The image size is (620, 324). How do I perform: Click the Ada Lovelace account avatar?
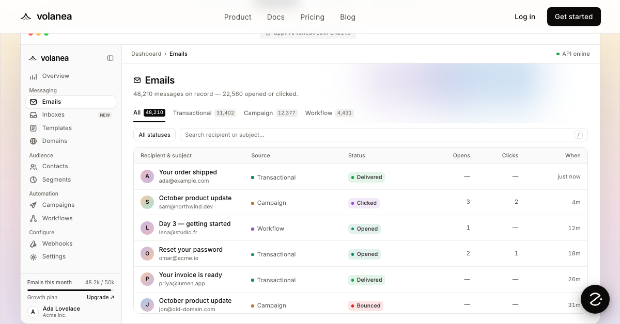click(x=33, y=312)
